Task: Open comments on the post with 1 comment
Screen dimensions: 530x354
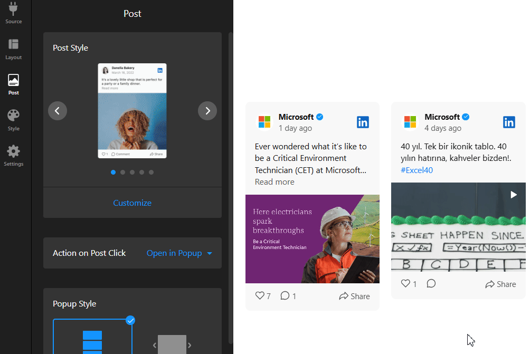Action: point(288,296)
